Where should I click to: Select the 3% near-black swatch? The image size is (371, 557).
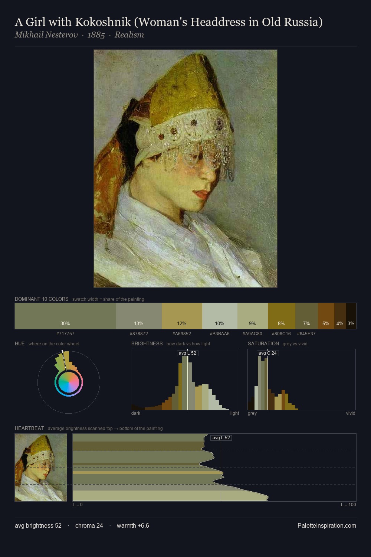click(x=351, y=316)
